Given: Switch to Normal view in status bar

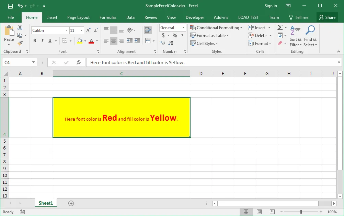Looking at the screenshot, I should (246, 212).
